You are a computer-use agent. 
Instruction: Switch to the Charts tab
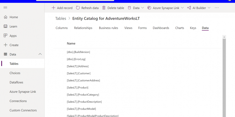click(179, 28)
